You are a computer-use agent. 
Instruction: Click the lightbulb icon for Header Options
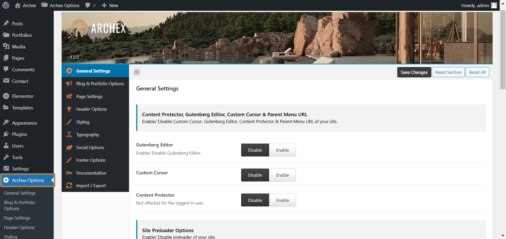69,109
